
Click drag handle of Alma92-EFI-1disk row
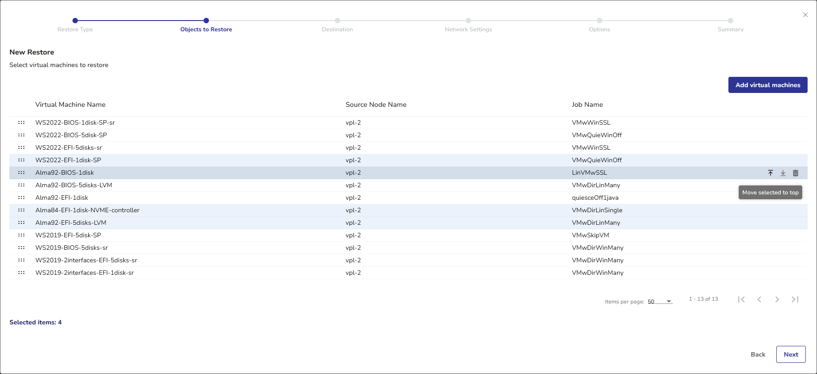click(x=21, y=198)
